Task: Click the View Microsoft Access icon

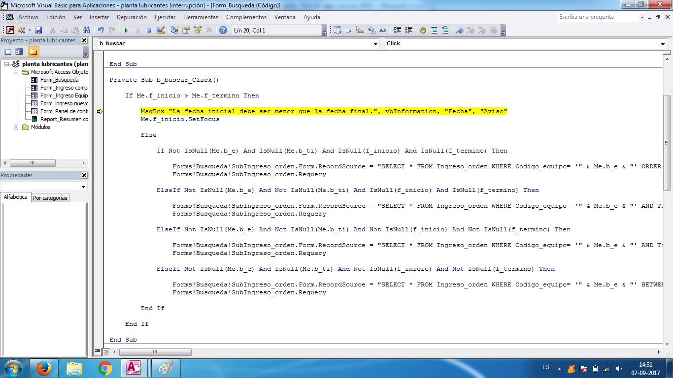Action: (x=10, y=30)
